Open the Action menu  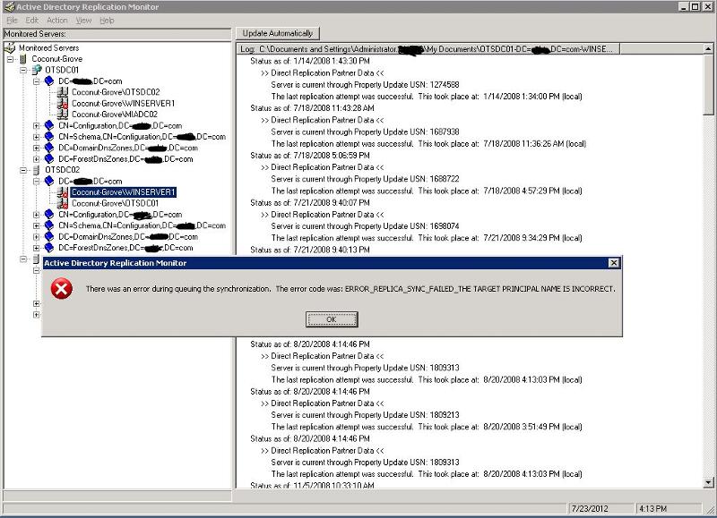(57, 20)
